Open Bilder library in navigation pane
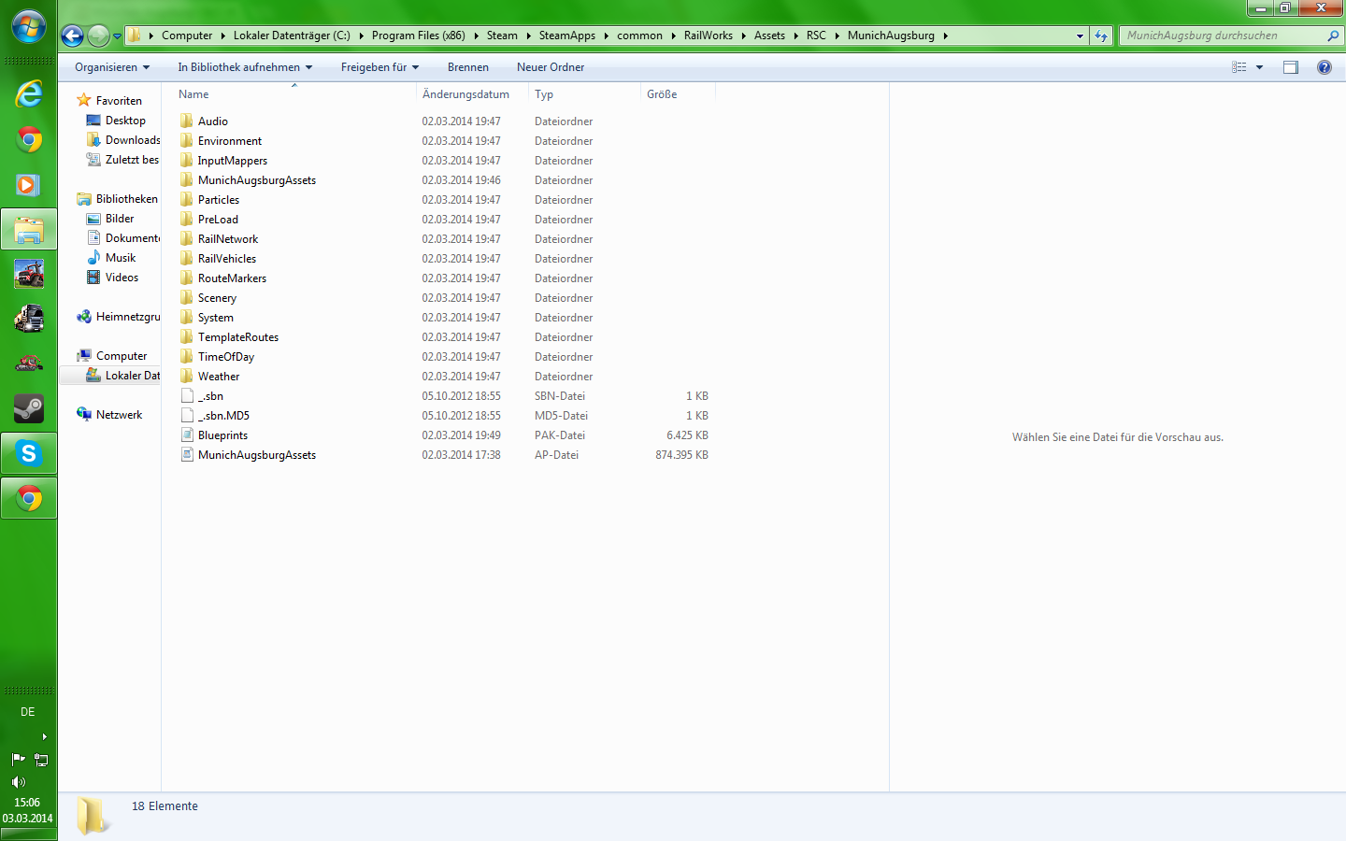1346x841 pixels. 120,219
